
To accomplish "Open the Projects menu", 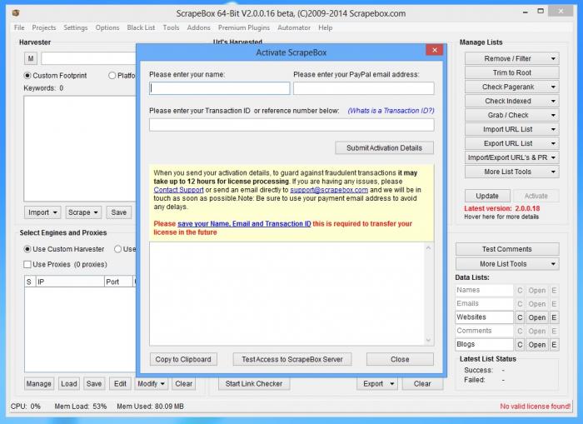I will click(x=44, y=27).
